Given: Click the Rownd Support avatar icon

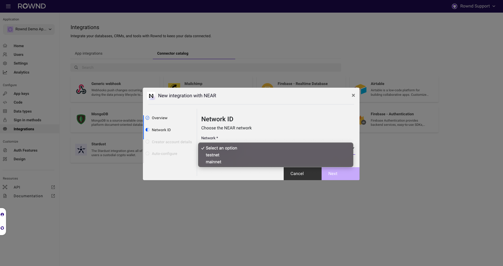Looking at the screenshot, I should coord(455,6).
